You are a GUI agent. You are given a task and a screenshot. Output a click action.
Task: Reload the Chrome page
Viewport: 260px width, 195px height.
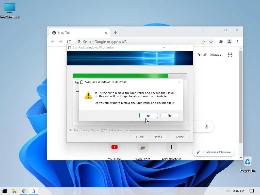[69, 42]
